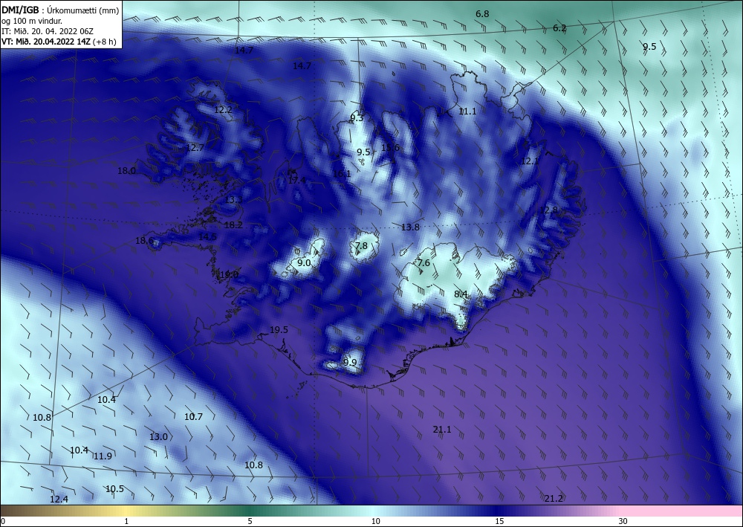Click the map value 18.0

coord(126,171)
